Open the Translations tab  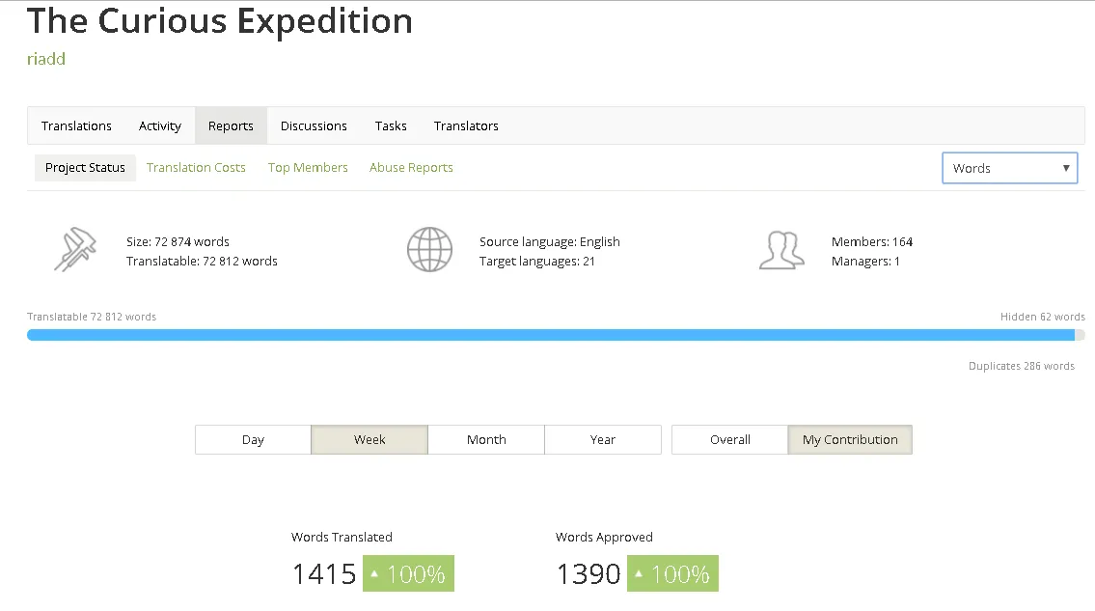(x=76, y=125)
